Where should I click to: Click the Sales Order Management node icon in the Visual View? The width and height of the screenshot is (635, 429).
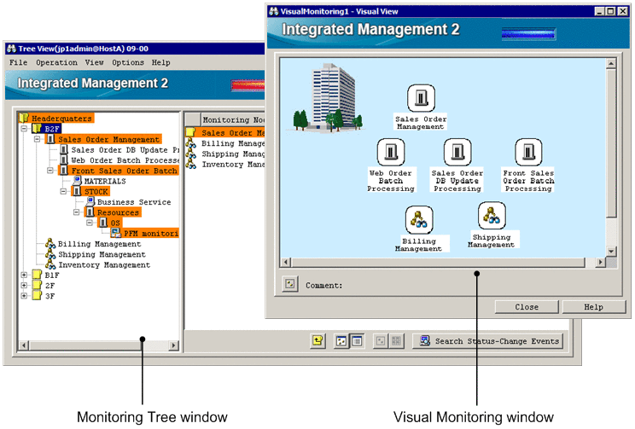[x=421, y=98]
